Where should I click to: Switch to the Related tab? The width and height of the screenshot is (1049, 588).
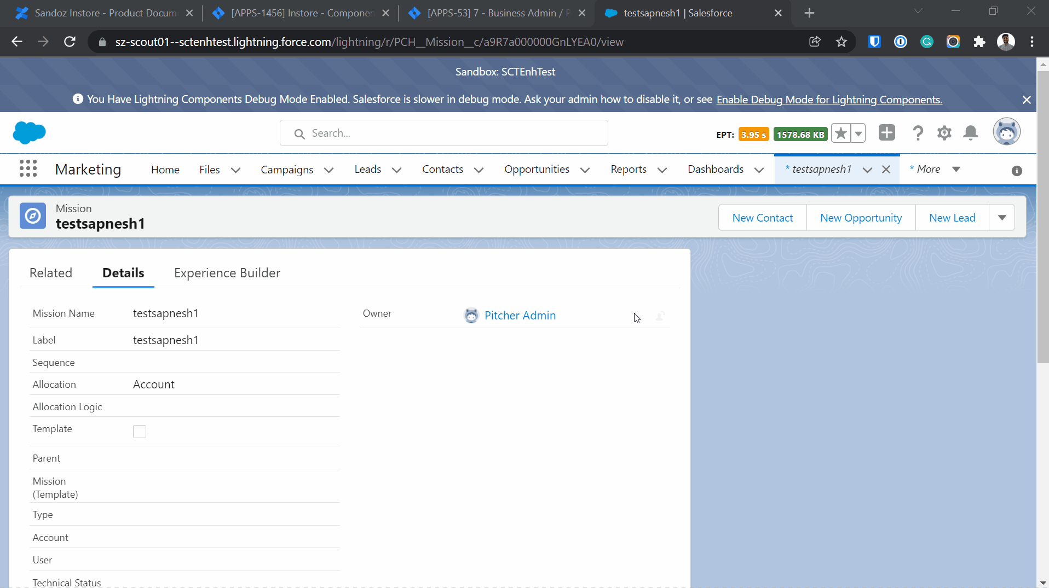click(51, 273)
